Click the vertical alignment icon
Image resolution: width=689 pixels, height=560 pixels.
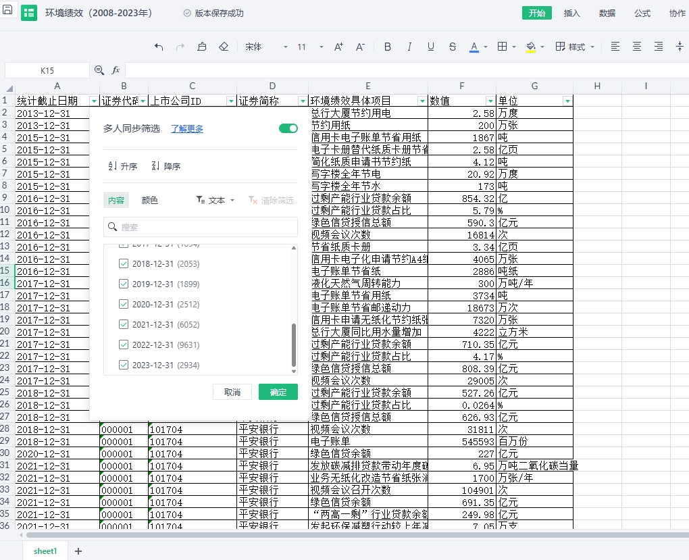pyautogui.click(x=680, y=47)
